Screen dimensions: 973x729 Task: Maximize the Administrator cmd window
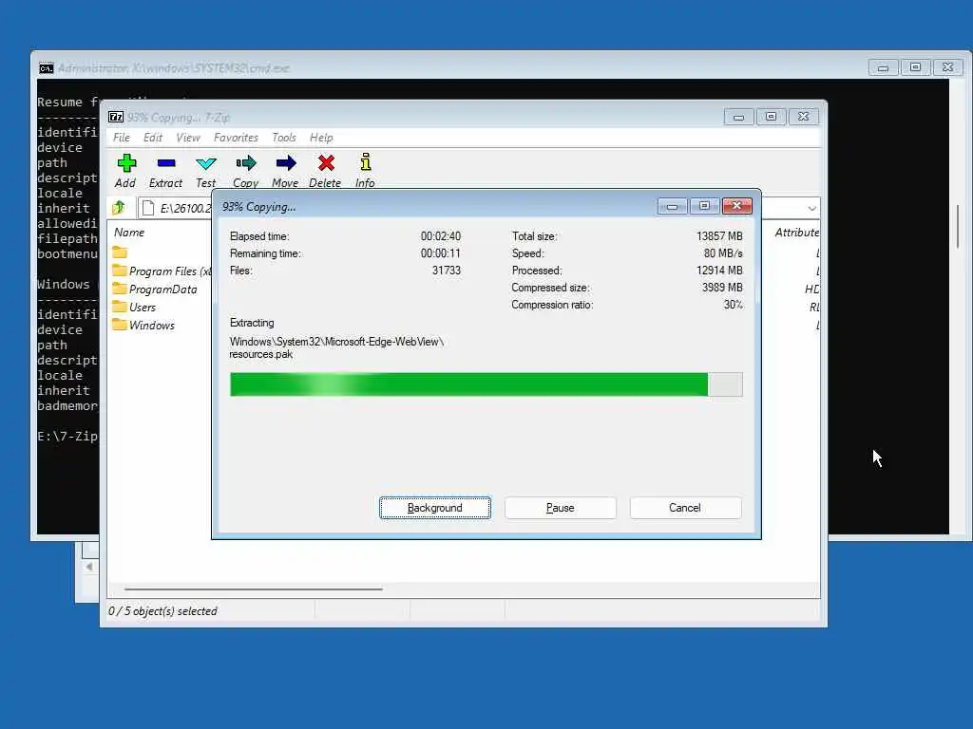point(915,67)
